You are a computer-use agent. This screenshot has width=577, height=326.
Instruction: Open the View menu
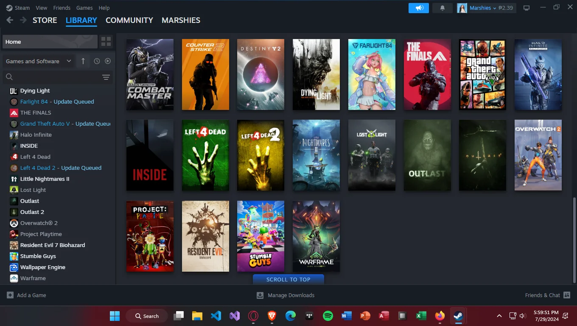[x=42, y=8]
